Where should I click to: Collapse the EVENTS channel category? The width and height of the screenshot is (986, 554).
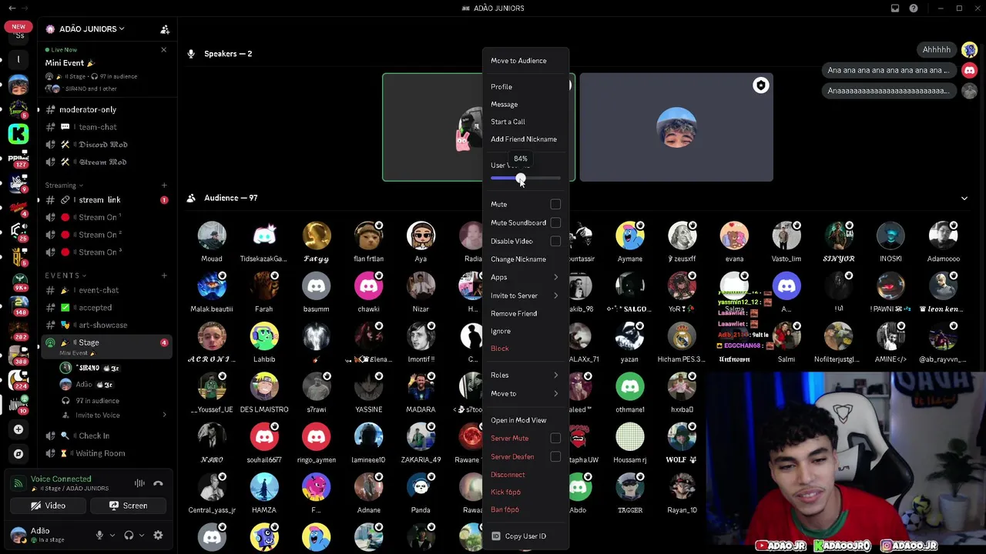pyautogui.click(x=65, y=275)
